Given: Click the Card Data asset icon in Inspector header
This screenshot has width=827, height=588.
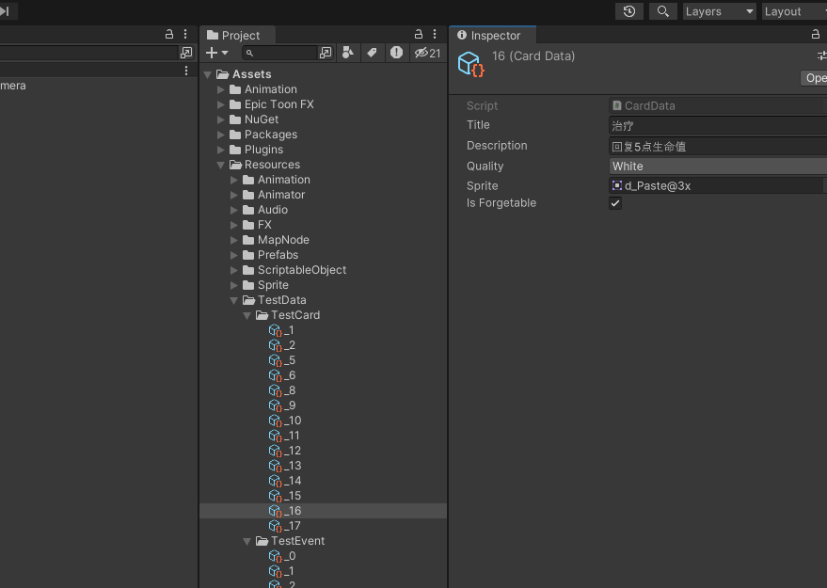Looking at the screenshot, I should [x=470, y=64].
